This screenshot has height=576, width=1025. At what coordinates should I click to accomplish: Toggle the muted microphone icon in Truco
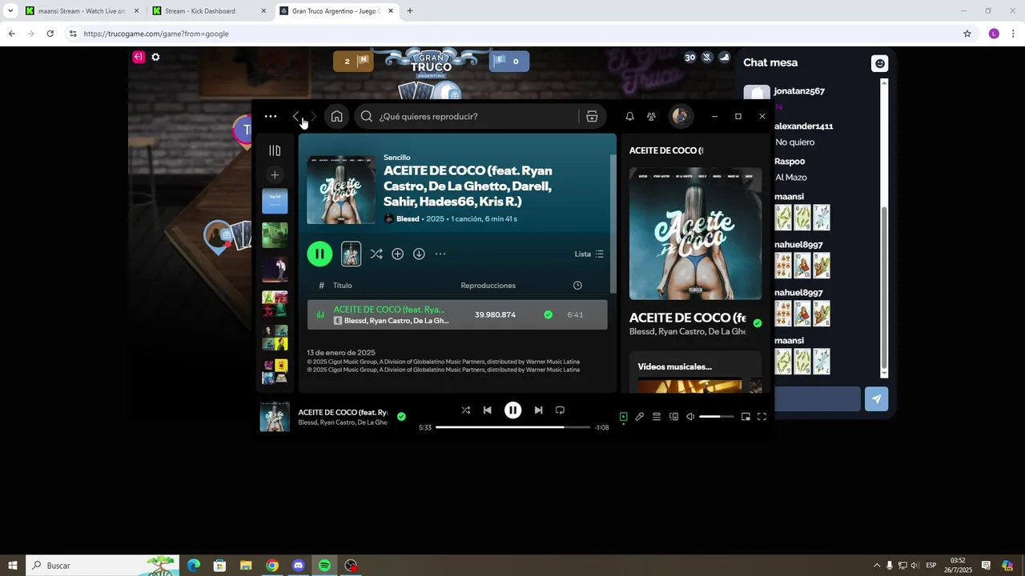(x=707, y=58)
